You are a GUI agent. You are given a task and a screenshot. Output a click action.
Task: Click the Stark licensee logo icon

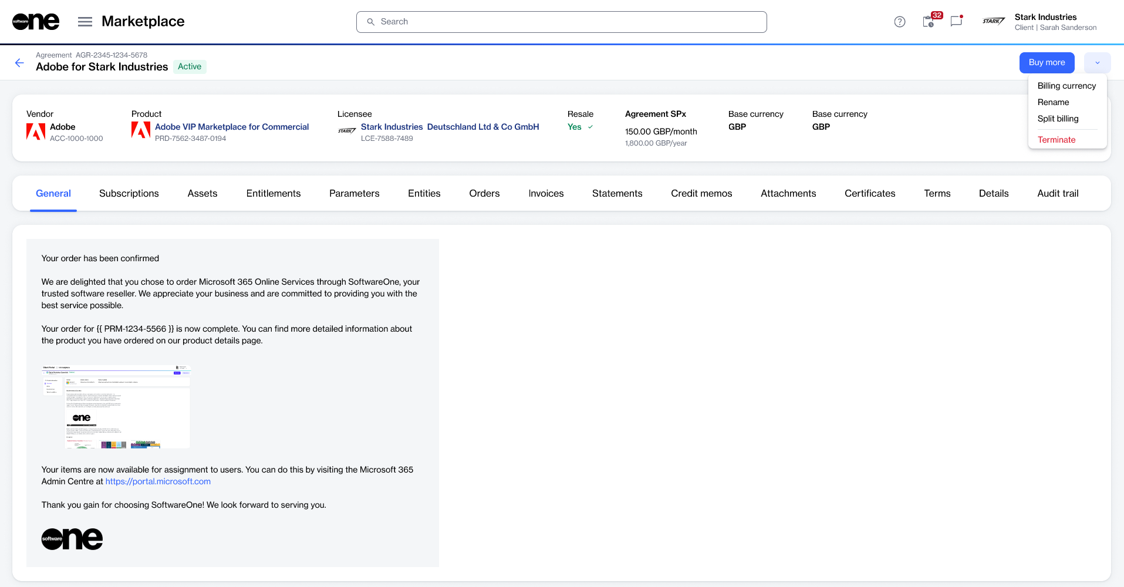tap(347, 131)
